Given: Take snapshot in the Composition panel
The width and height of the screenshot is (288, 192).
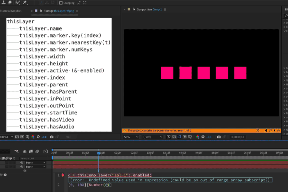Looking at the screenshot, I should [x=219, y=137].
